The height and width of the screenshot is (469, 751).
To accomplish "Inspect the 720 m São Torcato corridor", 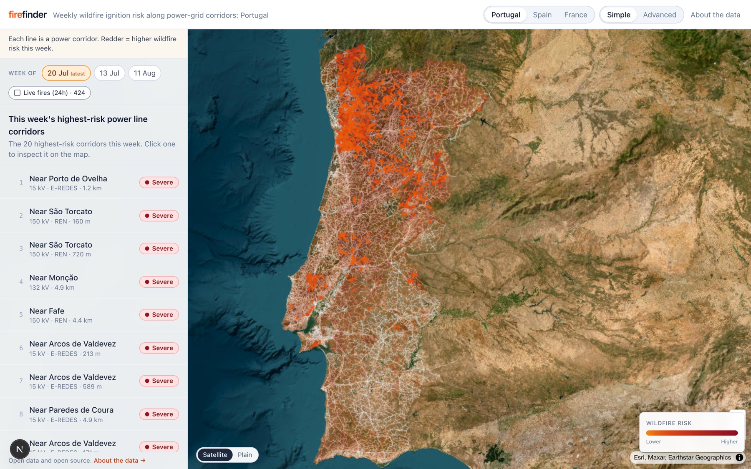I will [x=94, y=249].
